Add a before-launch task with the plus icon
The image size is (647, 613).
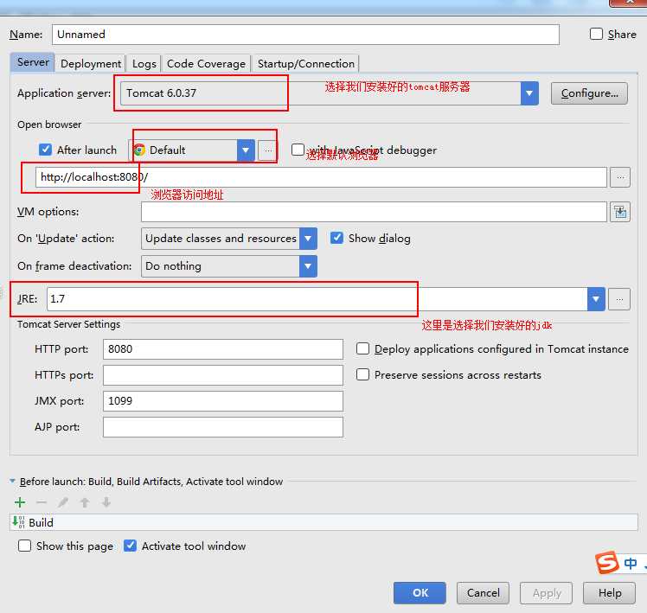click(x=20, y=502)
